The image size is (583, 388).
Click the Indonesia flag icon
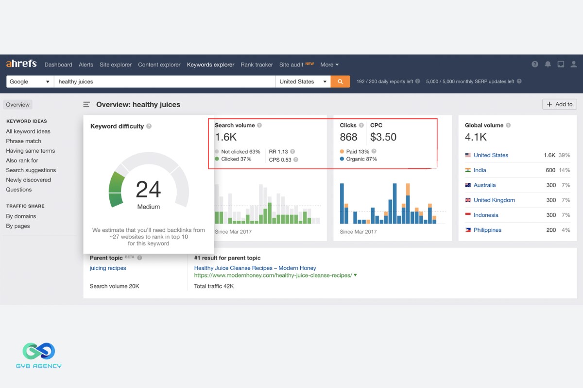coord(468,215)
